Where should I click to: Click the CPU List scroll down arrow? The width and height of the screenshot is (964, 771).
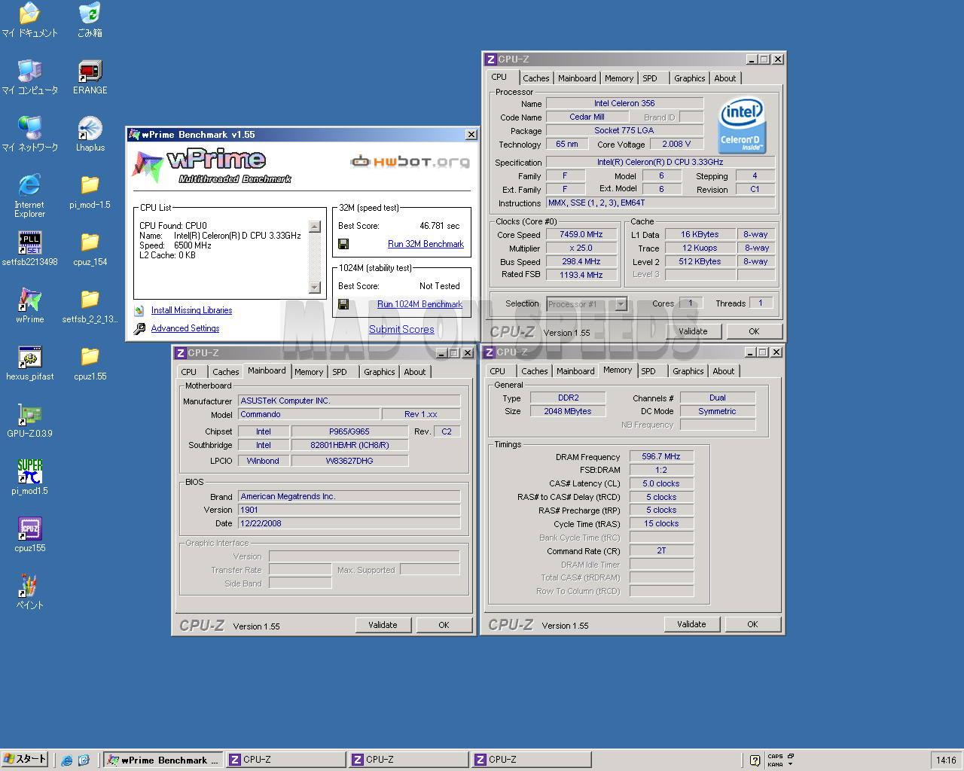315,287
